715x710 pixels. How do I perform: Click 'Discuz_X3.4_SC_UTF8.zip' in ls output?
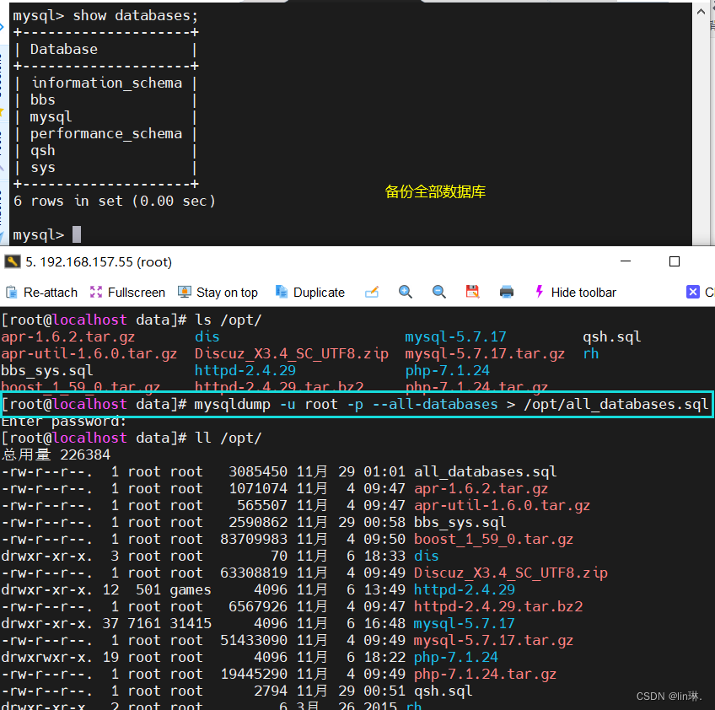point(292,354)
